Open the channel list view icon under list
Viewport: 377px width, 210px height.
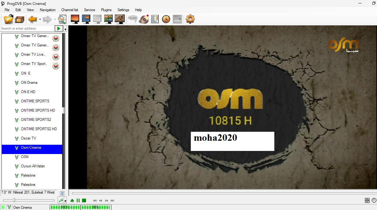point(62,193)
